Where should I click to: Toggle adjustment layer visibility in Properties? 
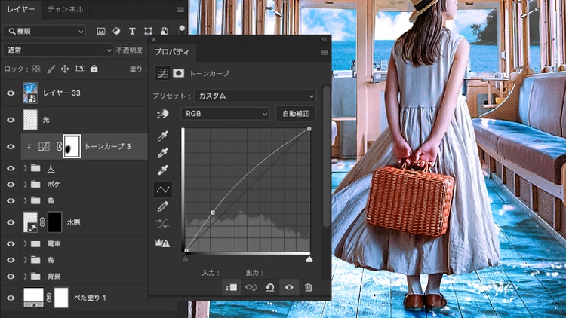tap(289, 287)
